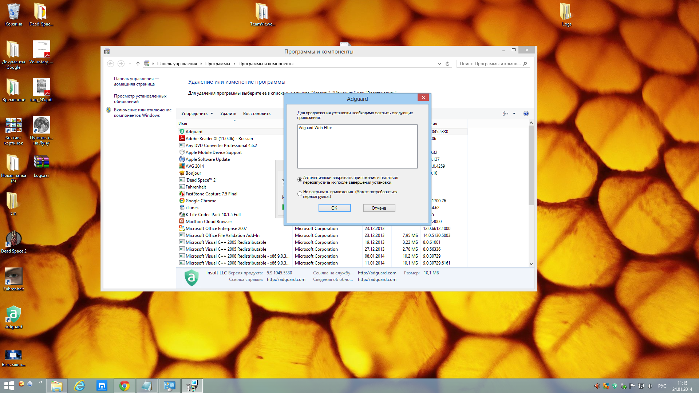This screenshot has height=393, width=699.
Task: Launch Fahrenheit desktop shortcut
Action: (13, 279)
